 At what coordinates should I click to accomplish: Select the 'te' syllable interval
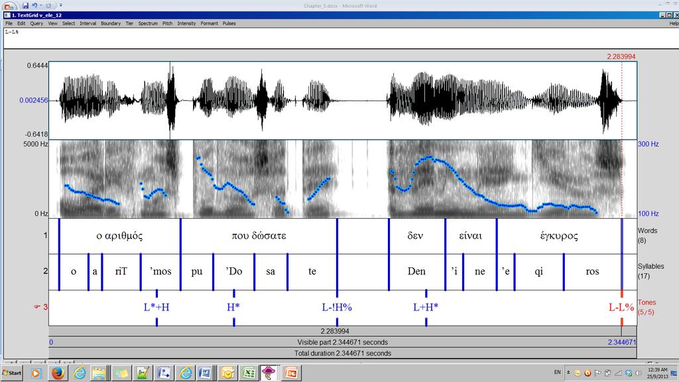coord(312,271)
